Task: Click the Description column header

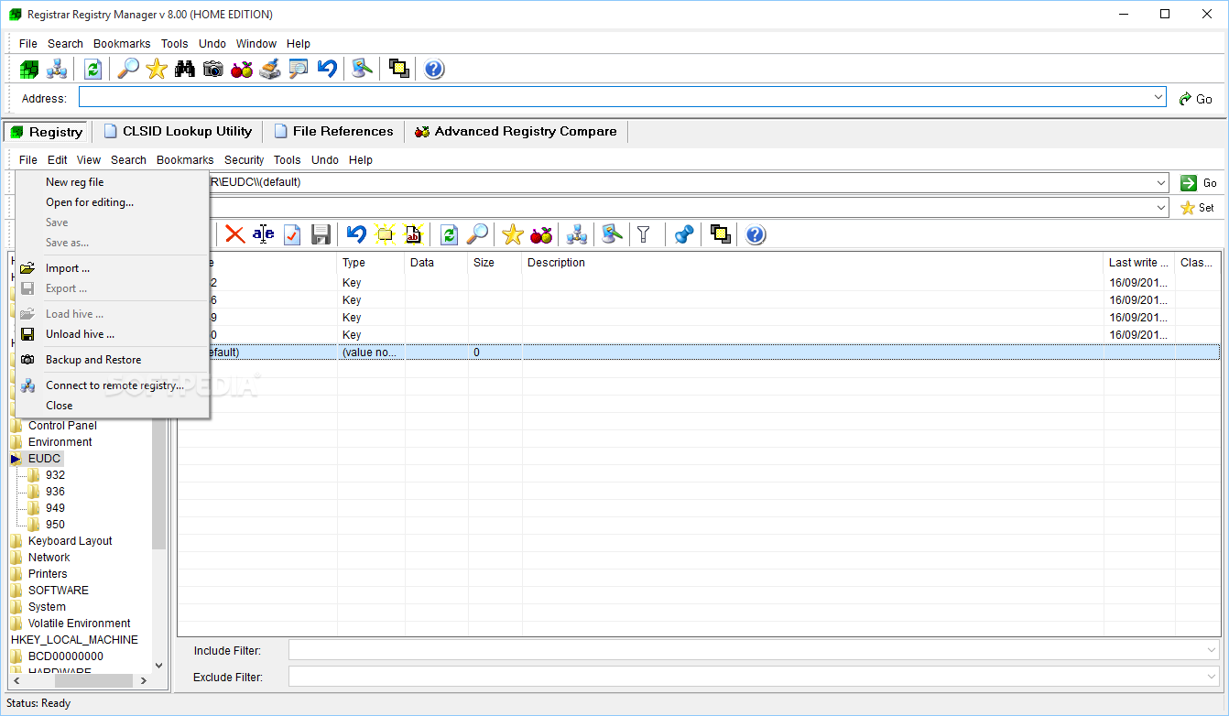Action: click(x=813, y=263)
